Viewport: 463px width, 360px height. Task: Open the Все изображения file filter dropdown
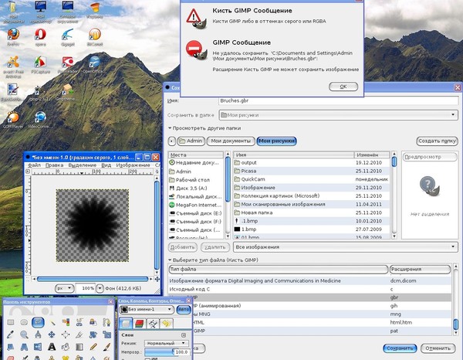[x=346, y=247]
